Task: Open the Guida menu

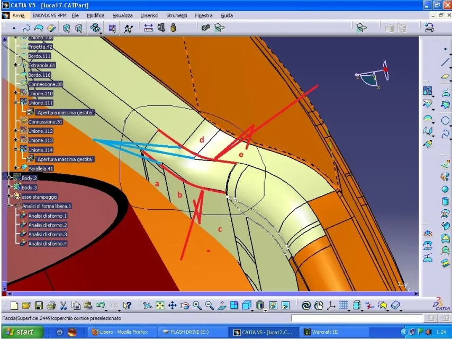Action: [x=227, y=15]
